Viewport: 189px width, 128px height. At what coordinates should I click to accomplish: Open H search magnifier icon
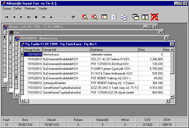click(94, 17)
